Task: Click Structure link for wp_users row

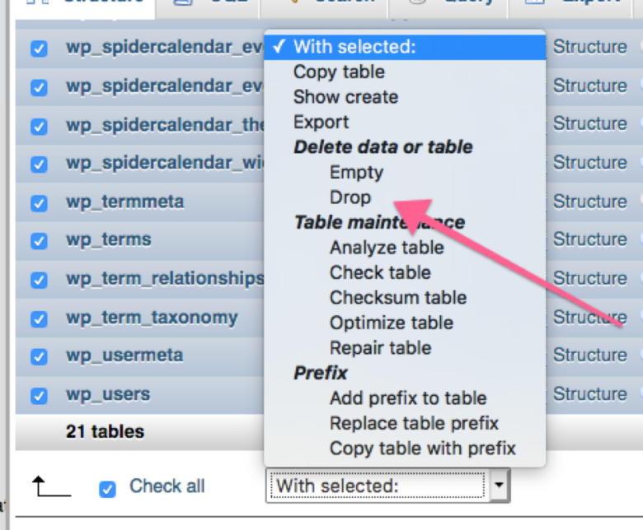Action: pos(590,394)
